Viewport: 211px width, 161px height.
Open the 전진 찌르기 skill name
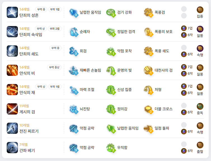(x=29, y=131)
